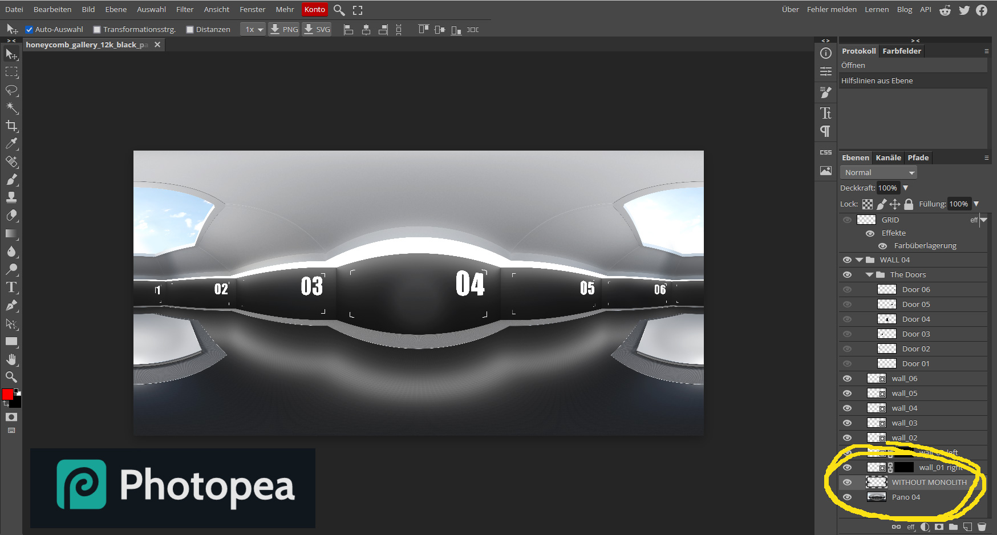Switch to the Kanäle tab
The height and width of the screenshot is (535, 997).
coord(888,158)
